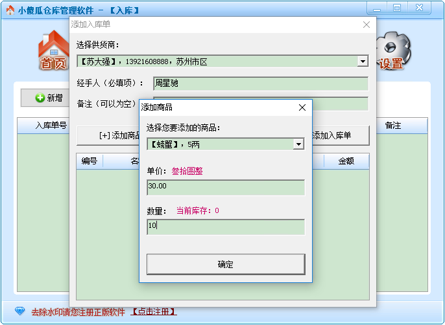445x325 pixels.
Task: Open the 设置 gear icon
Action: [x=391, y=50]
